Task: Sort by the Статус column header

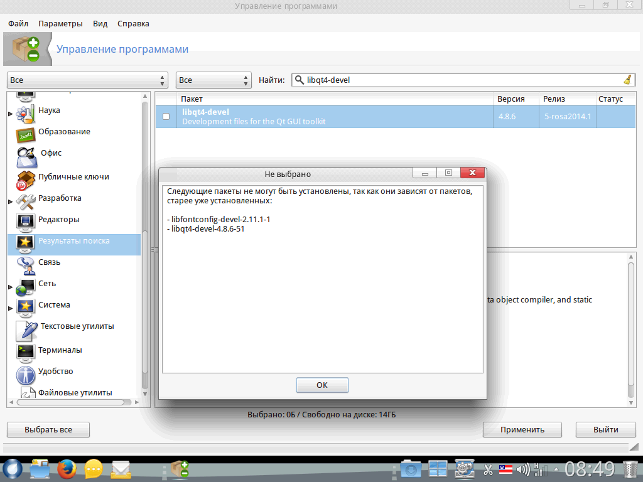Action: 615,99
